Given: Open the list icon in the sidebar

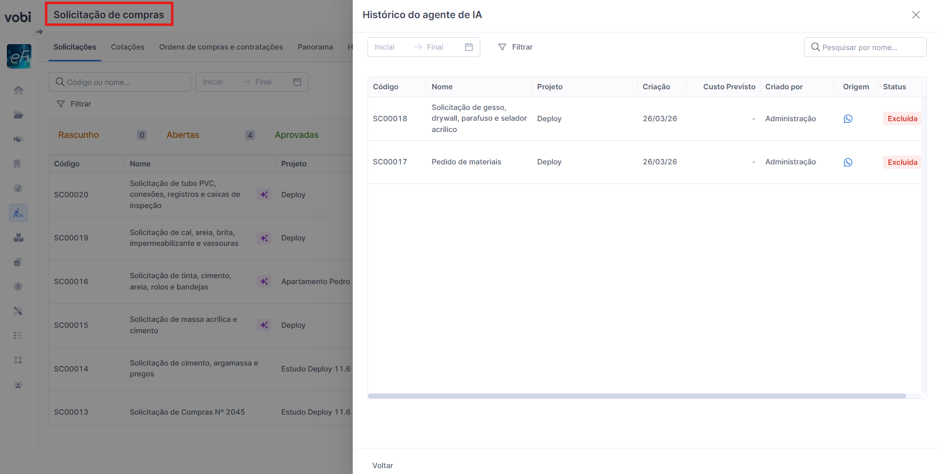Looking at the screenshot, I should pos(18,336).
